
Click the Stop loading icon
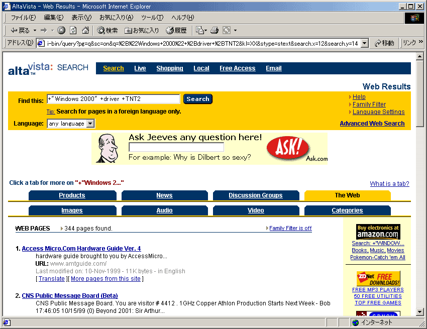click(x=61, y=30)
